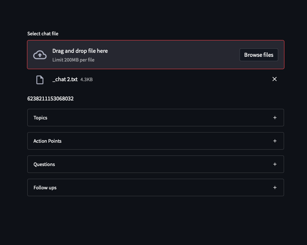This screenshot has width=307, height=245.
Task: Click the Limit 200MB per file text
Action: pos(73,60)
